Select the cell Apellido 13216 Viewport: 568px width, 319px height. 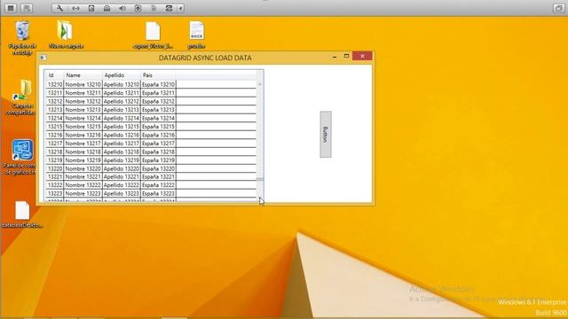[x=122, y=135]
